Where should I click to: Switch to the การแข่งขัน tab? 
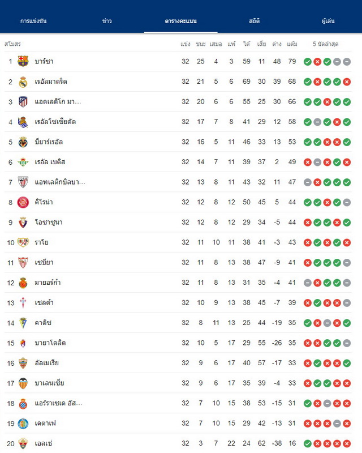(33, 21)
